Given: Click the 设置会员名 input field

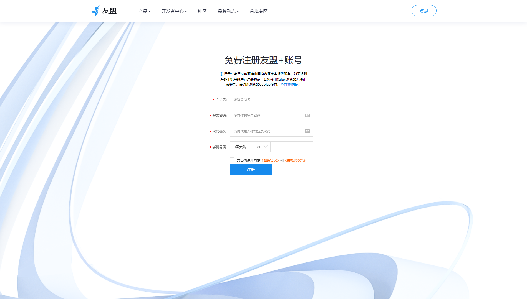Looking at the screenshot, I should coord(271,99).
